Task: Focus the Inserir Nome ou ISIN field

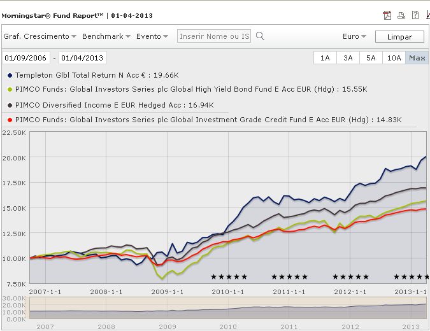Action: coord(214,36)
